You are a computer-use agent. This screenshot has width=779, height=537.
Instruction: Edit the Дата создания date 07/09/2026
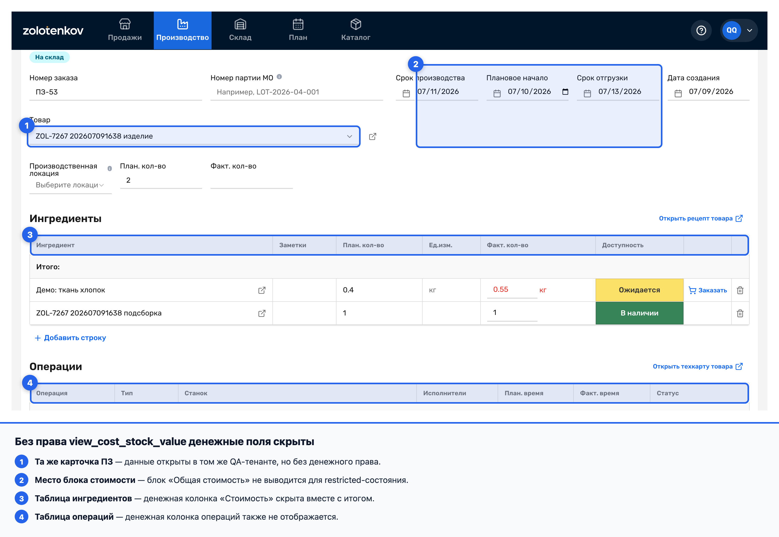tap(711, 92)
